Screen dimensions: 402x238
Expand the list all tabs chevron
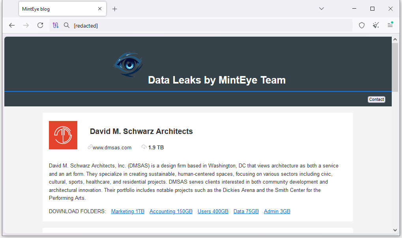coord(322,9)
